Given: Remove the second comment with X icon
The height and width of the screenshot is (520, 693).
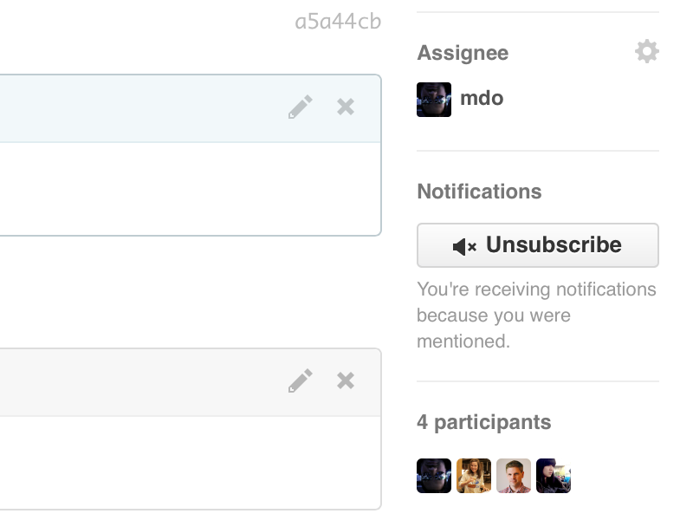Looking at the screenshot, I should [346, 380].
